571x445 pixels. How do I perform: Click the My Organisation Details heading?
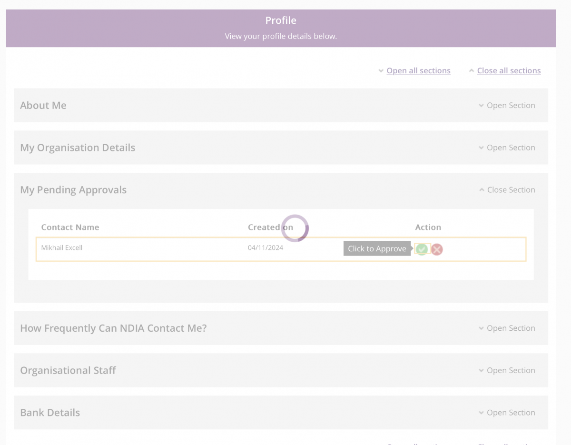click(x=78, y=148)
